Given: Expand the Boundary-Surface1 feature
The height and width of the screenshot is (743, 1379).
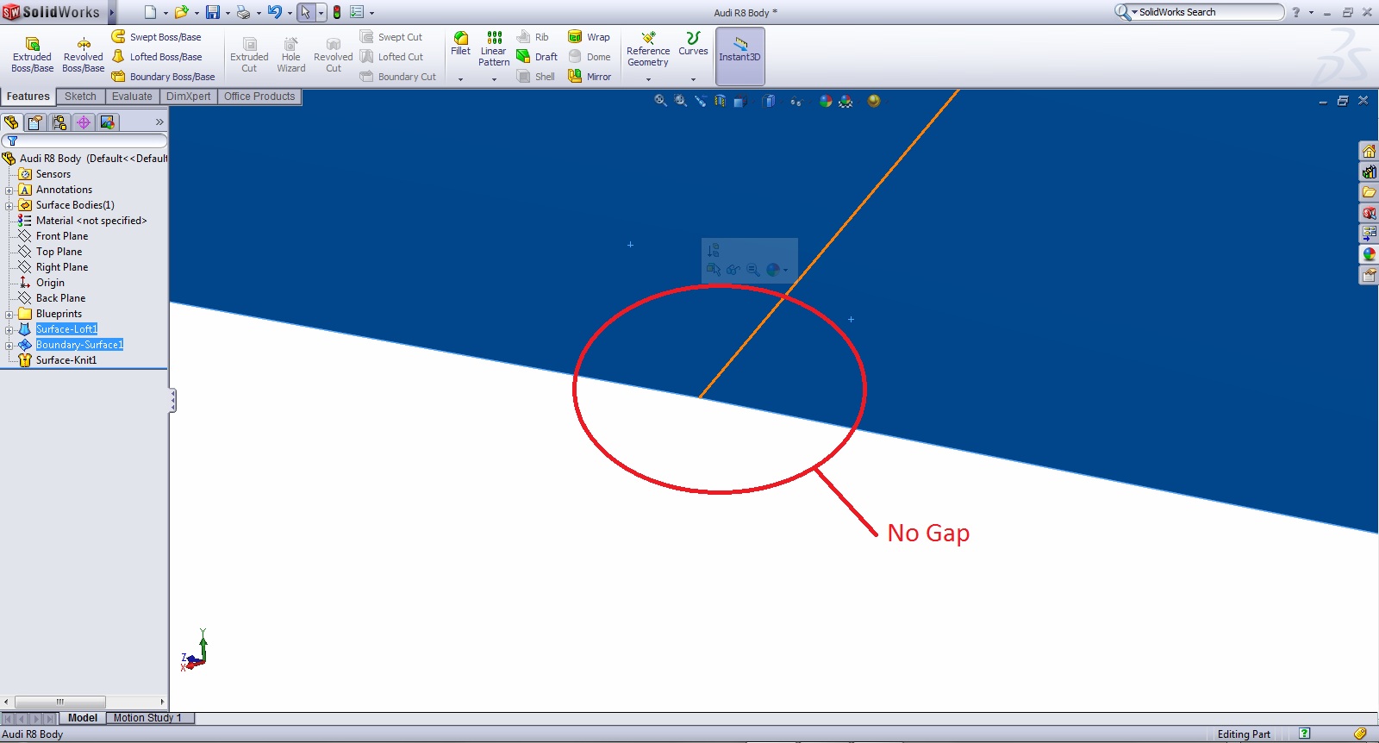Looking at the screenshot, I should tap(9, 345).
